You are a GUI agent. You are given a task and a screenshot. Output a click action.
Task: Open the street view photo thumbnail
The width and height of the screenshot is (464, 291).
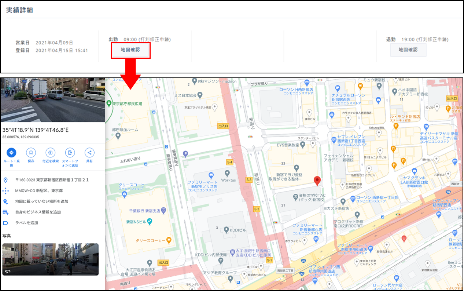click(x=50, y=259)
